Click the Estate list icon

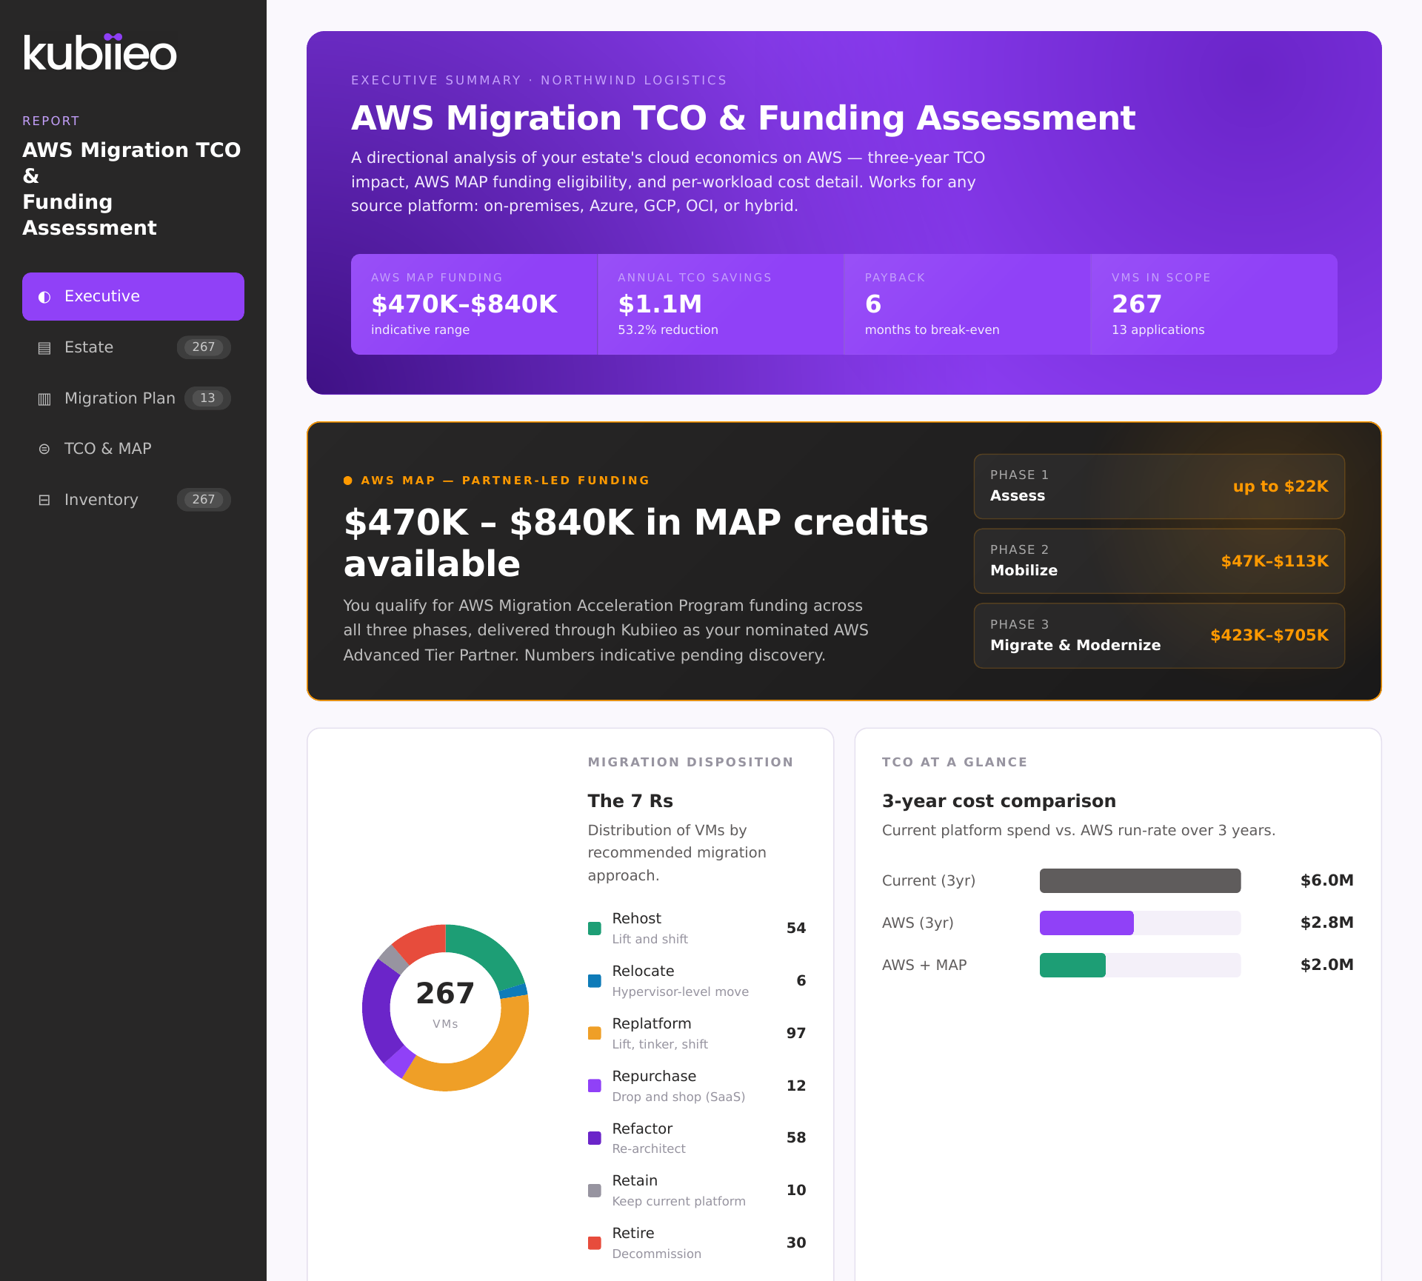[44, 348]
